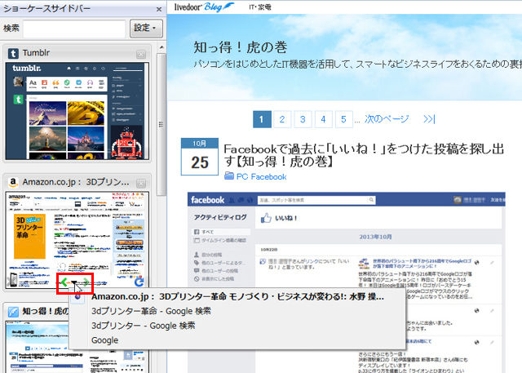Open the 設定 dropdown button
The height and width of the screenshot is (373, 522).
coord(146,28)
